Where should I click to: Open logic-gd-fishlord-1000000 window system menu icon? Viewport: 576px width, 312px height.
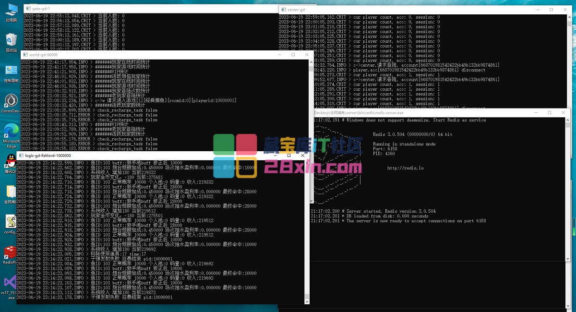tap(21, 156)
